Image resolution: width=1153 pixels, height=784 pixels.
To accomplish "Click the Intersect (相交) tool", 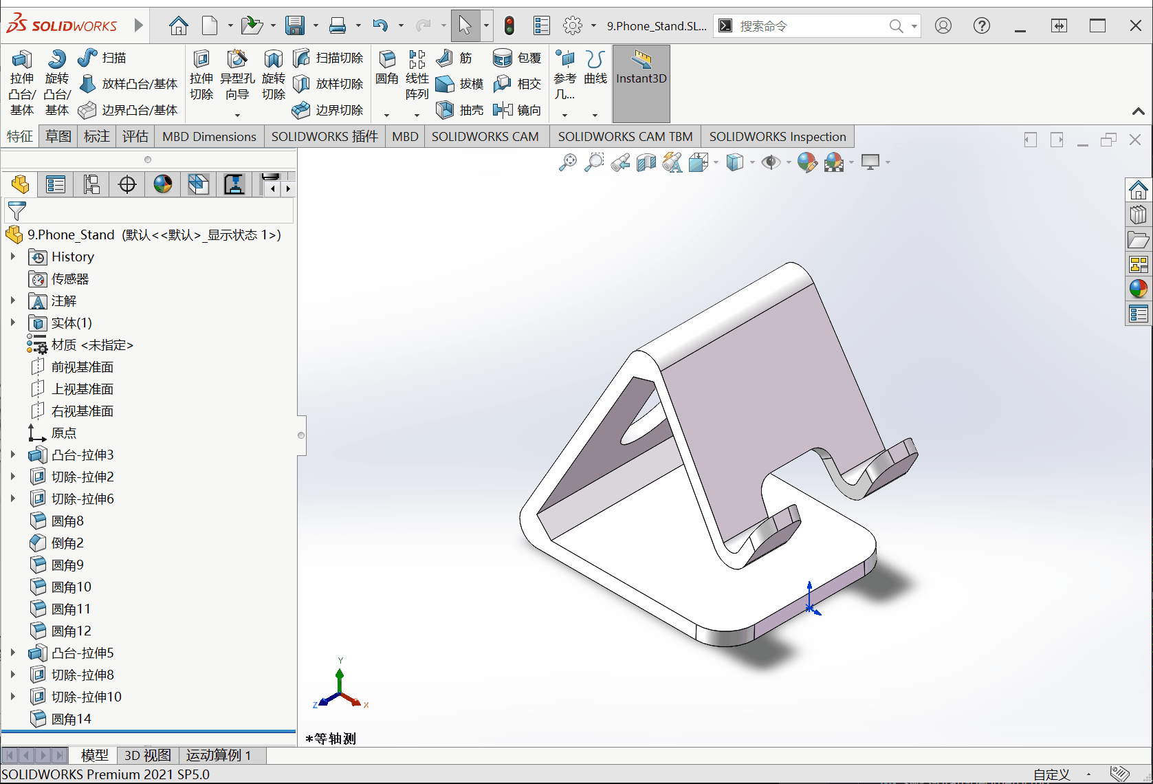I will 517,84.
